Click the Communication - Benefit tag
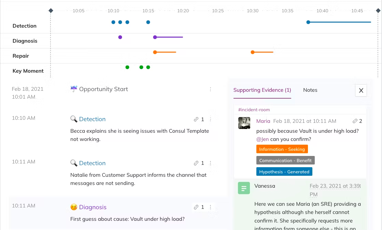Screen dimensions: 382x230 [x=285, y=160]
